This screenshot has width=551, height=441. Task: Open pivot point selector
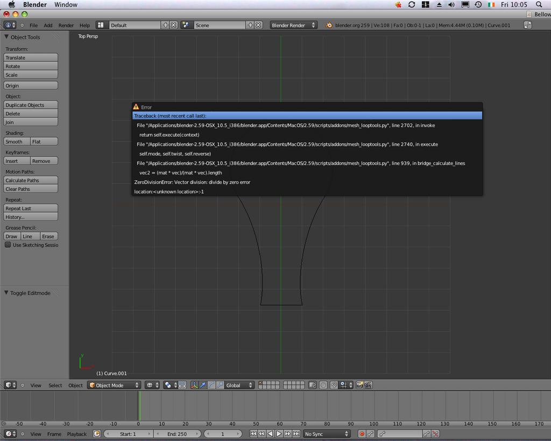coord(171,385)
